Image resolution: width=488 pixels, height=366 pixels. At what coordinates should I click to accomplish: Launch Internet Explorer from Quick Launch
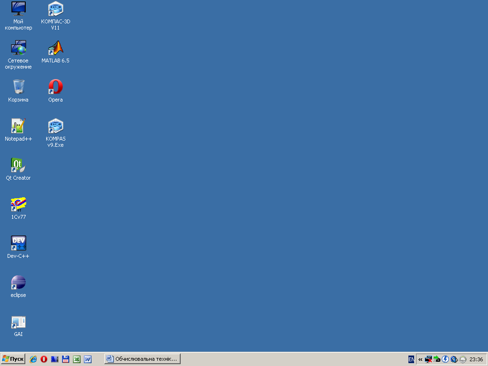click(33, 359)
